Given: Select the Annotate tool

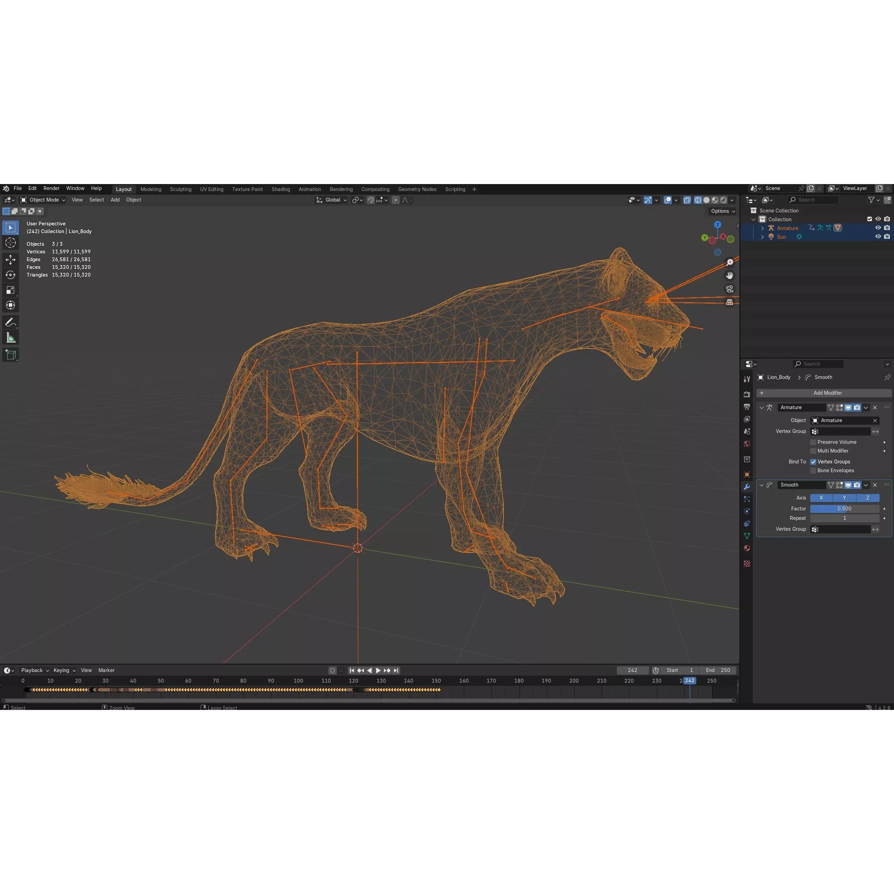Looking at the screenshot, I should (10, 323).
